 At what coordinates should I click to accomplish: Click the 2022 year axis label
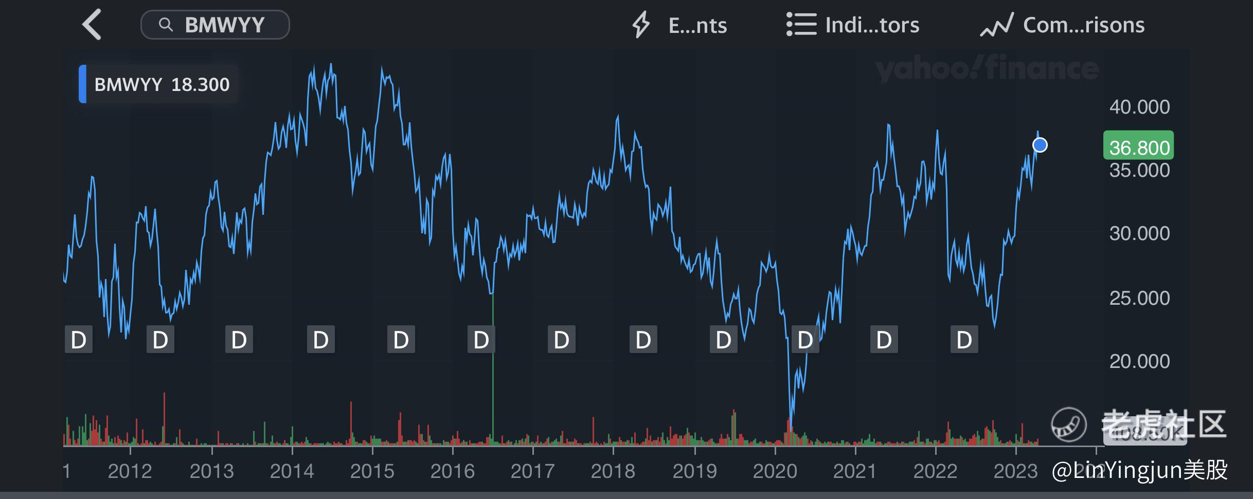tap(935, 471)
